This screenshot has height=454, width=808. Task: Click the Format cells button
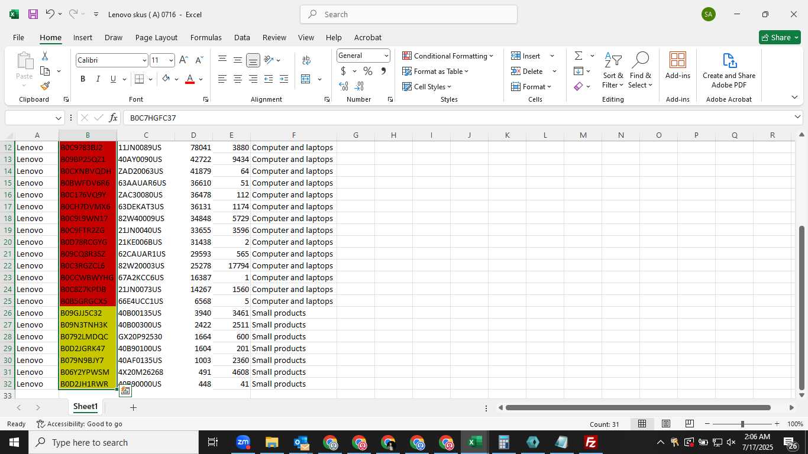coord(531,86)
